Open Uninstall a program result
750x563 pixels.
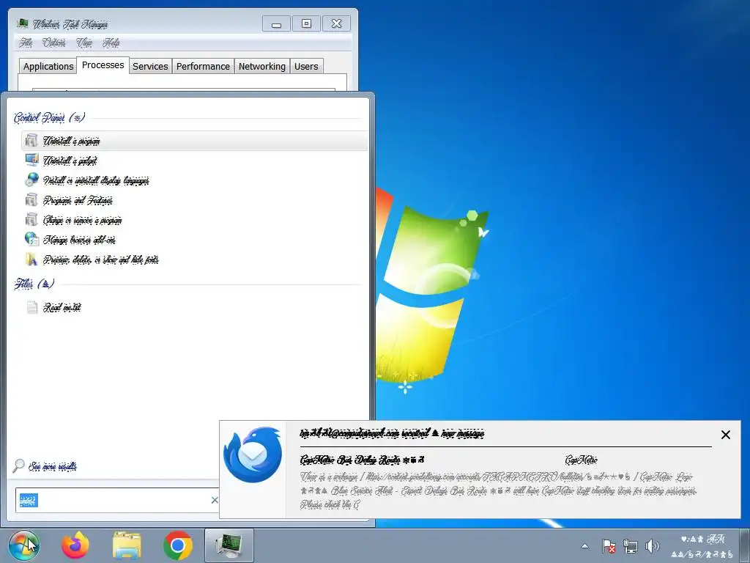(x=195, y=141)
